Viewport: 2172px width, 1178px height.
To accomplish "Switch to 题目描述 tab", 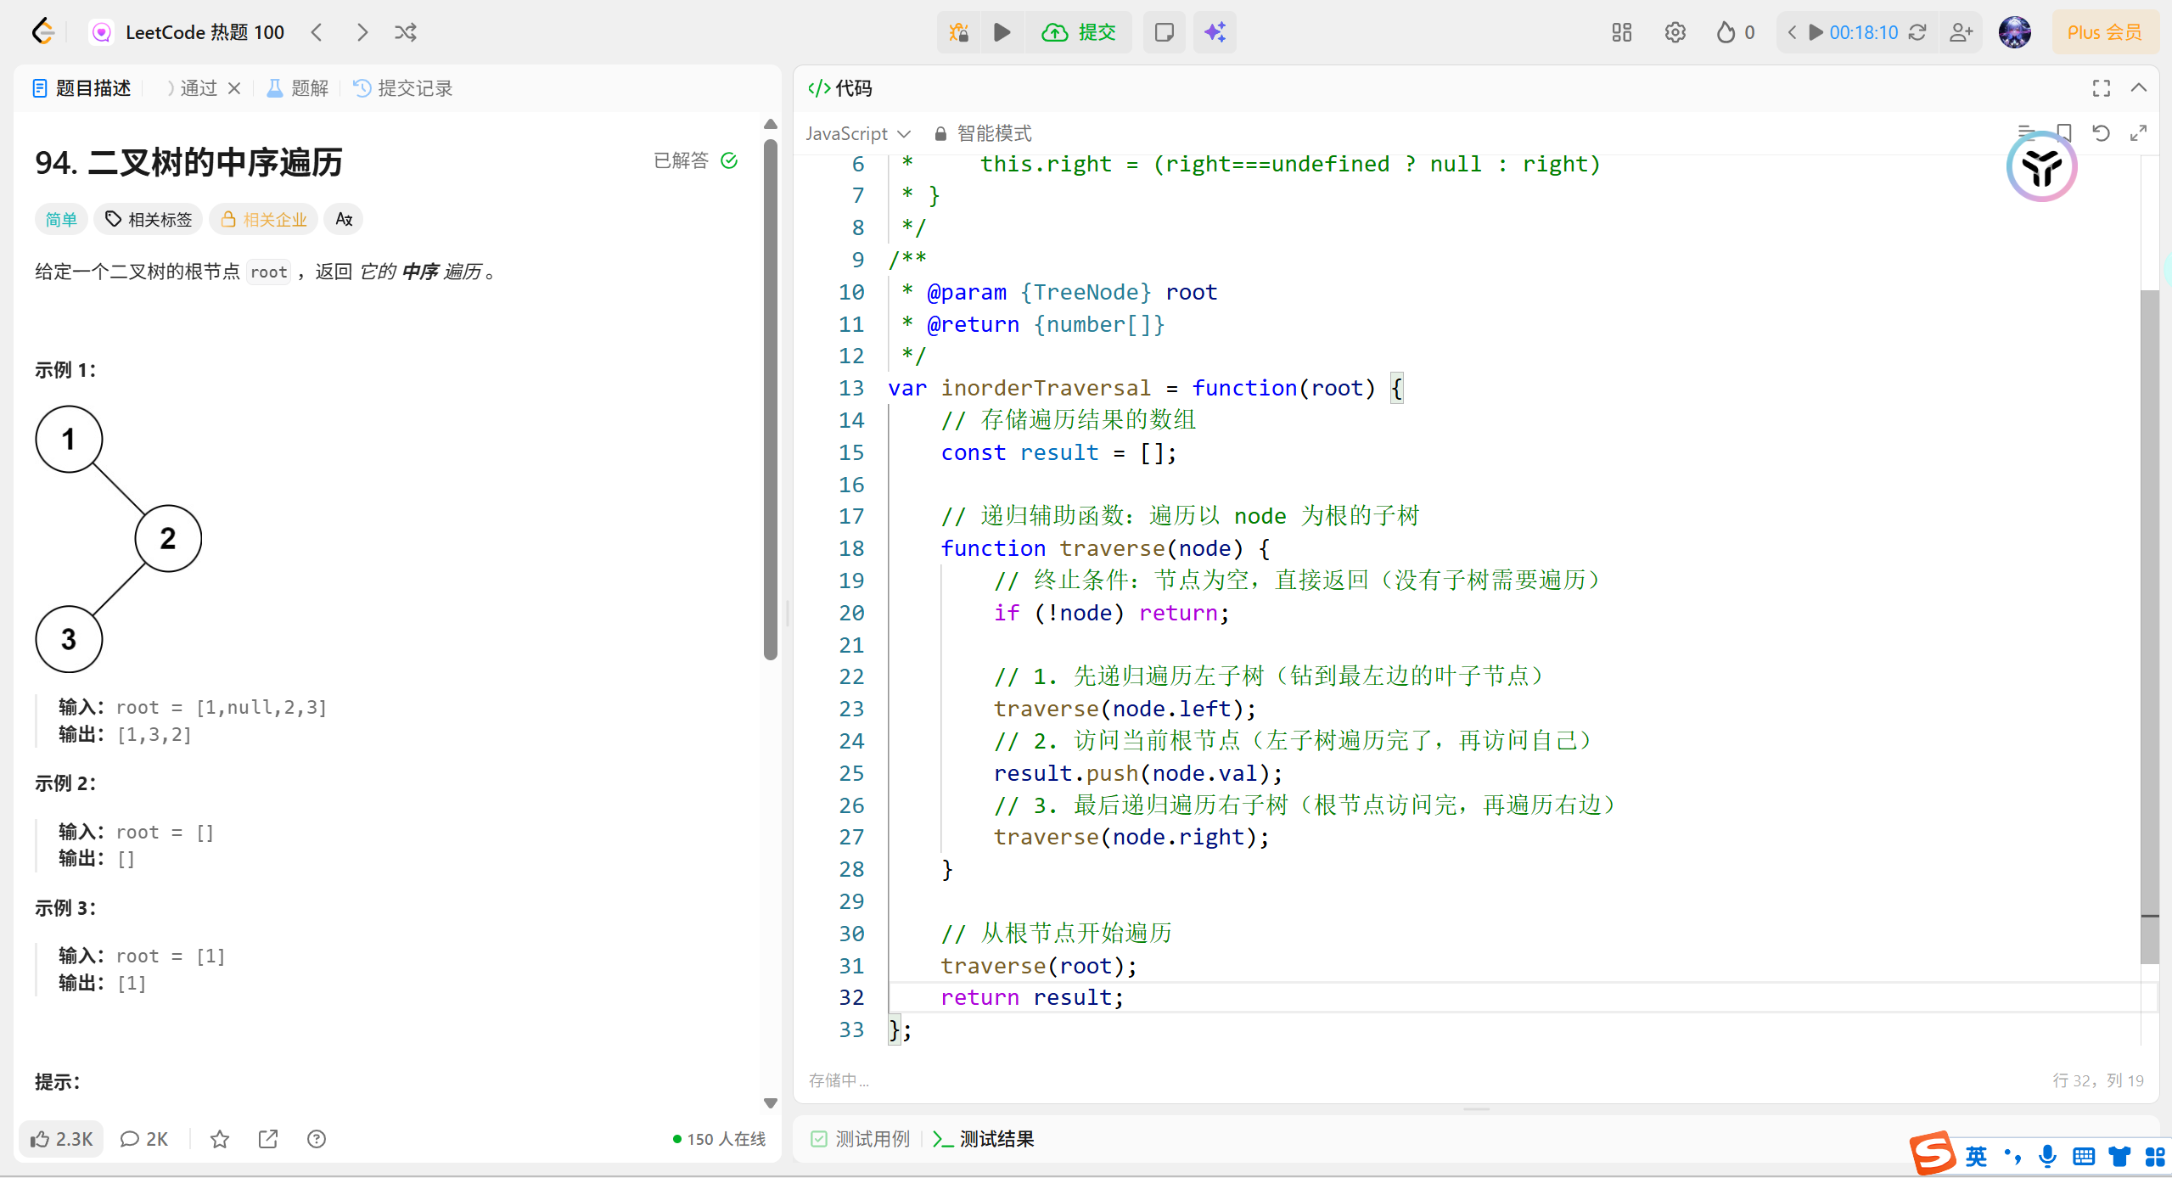I will pyautogui.click(x=81, y=88).
